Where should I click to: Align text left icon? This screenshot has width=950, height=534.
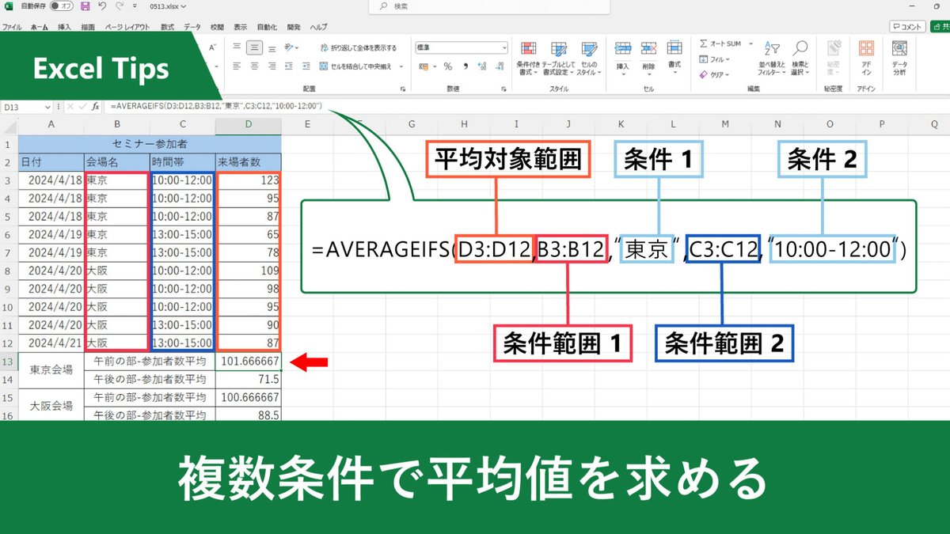(237, 67)
